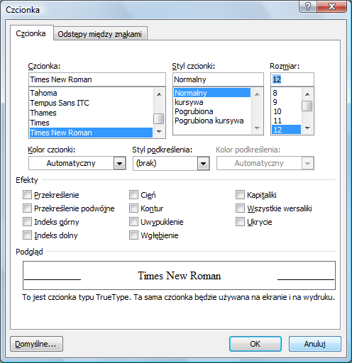The height and width of the screenshot is (363, 352).
Task: Select font size 9
Action: [286, 102]
